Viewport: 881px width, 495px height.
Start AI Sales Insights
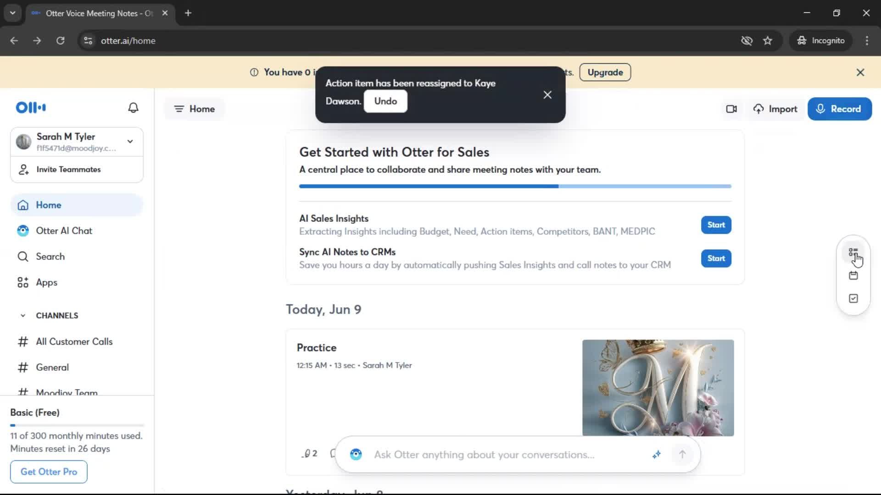(716, 225)
